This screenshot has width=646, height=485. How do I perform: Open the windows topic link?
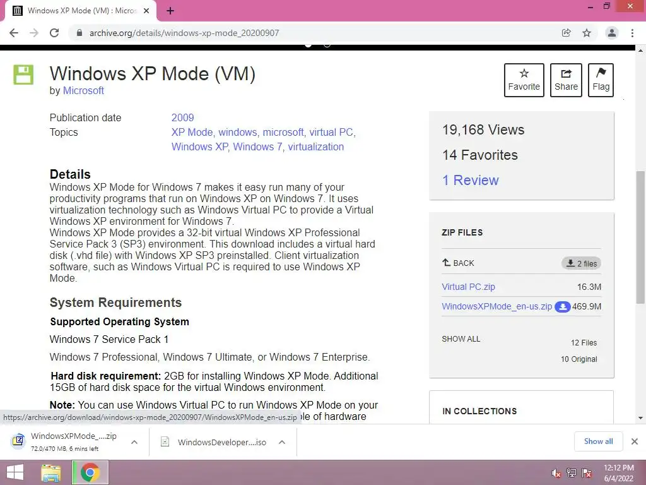tap(237, 133)
